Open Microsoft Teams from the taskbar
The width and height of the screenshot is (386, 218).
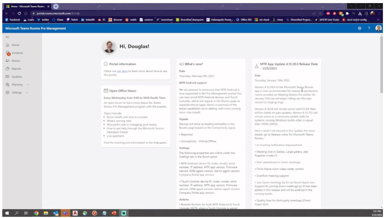point(65,213)
